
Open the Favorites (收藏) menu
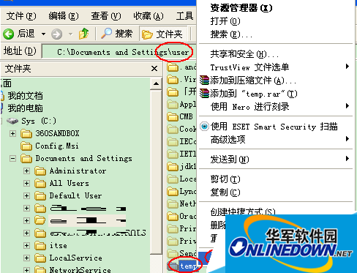[x=149, y=16]
